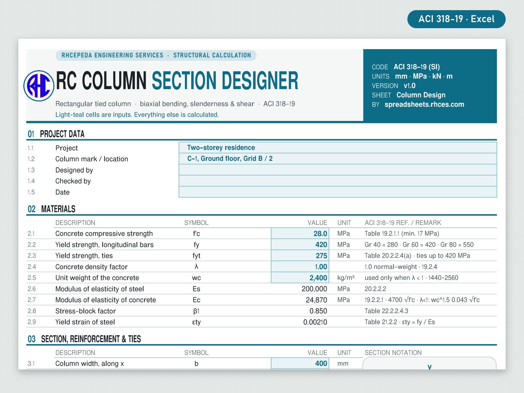Click 'Stress-block factor' row label

pos(85,311)
